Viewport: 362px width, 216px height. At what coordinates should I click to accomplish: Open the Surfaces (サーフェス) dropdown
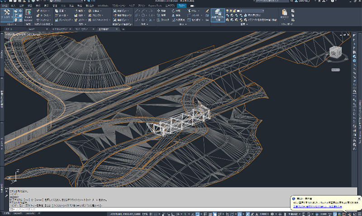click(x=43, y=15)
